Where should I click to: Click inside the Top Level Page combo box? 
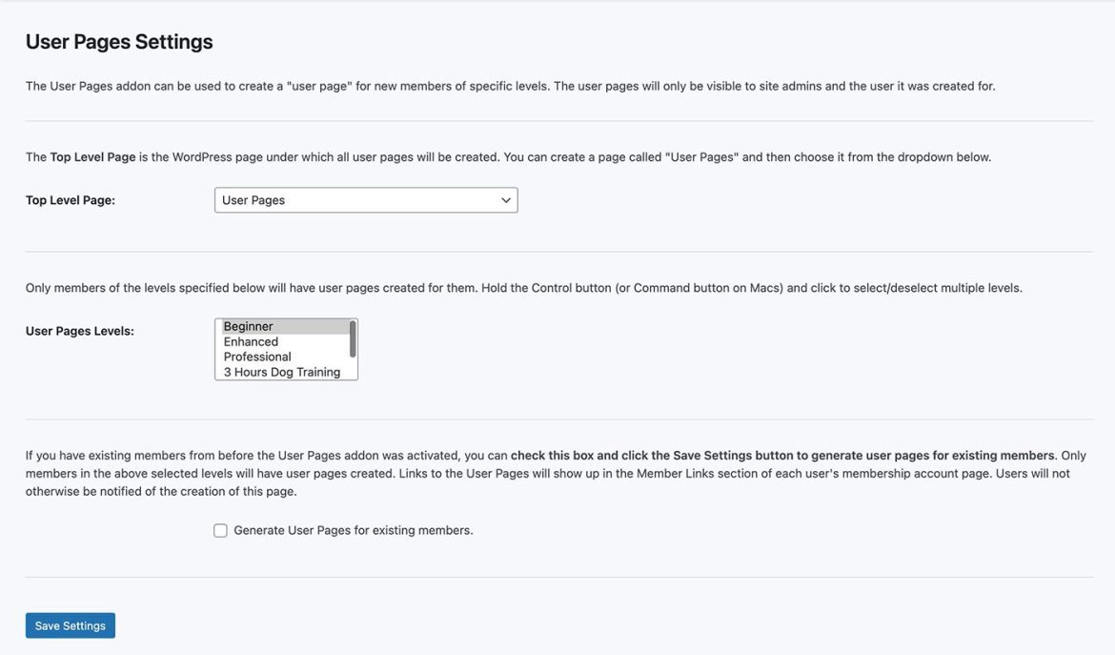(365, 199)
